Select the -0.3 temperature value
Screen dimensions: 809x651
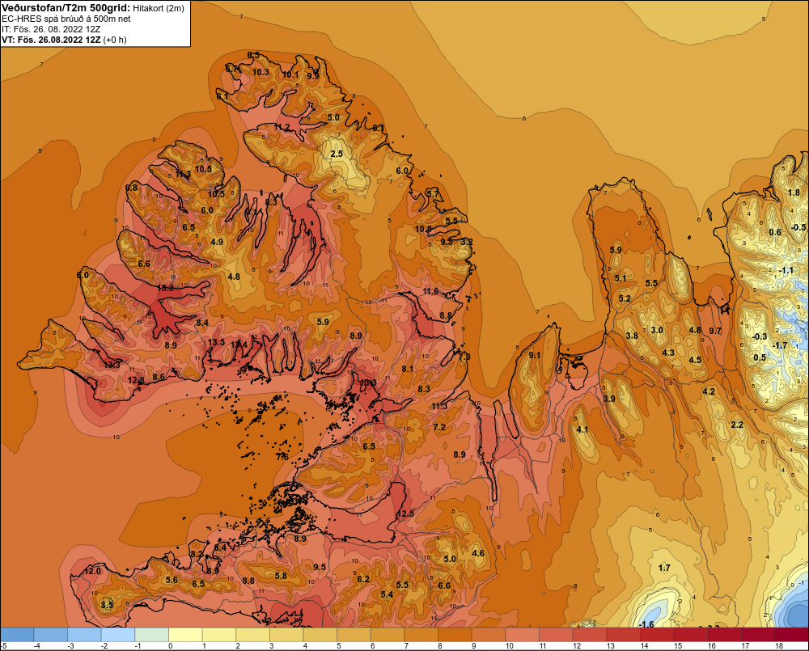(x=760, y=336)
